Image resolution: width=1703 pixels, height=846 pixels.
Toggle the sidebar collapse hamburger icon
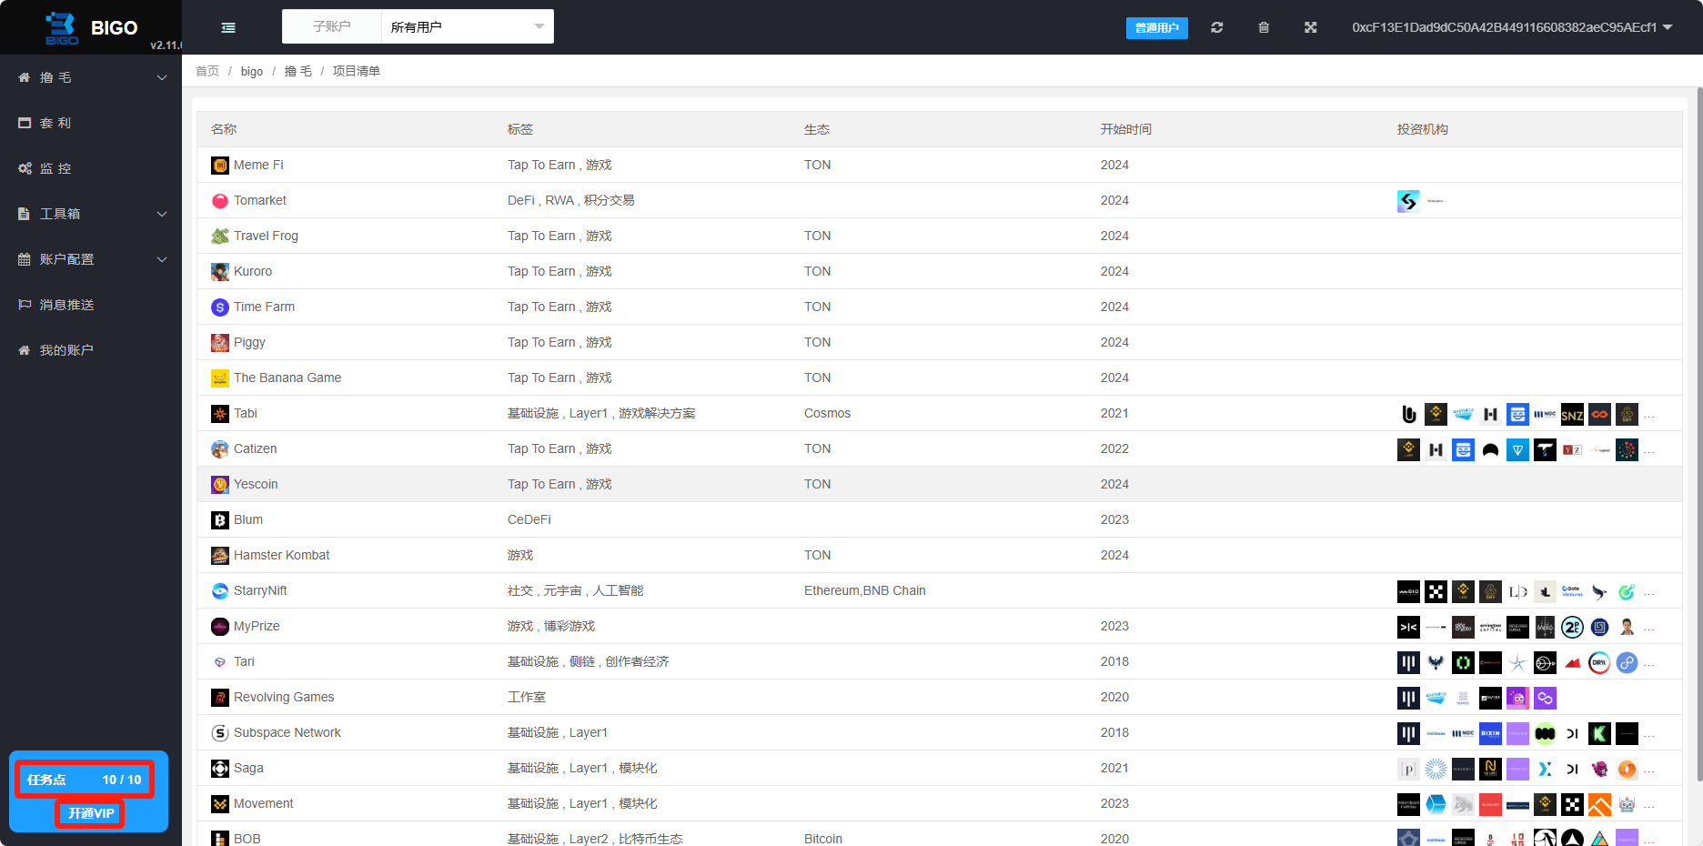click(x=228, y=27)
